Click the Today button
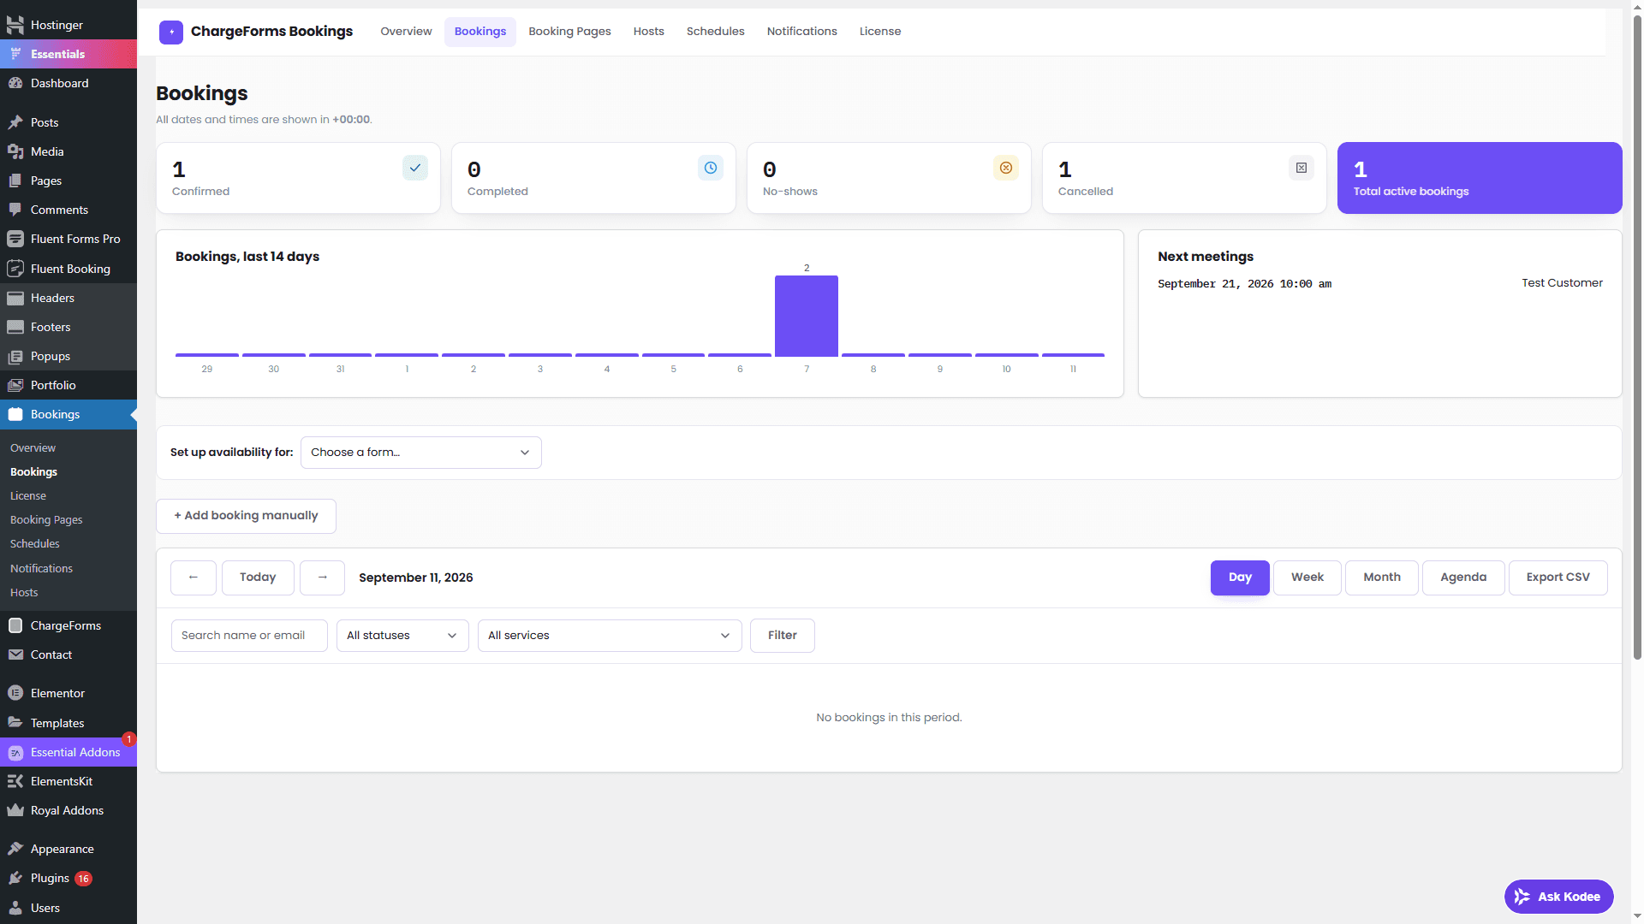The height and width of the screenshot is (924, 1644). pyautogui.click(x=258, y=577)
